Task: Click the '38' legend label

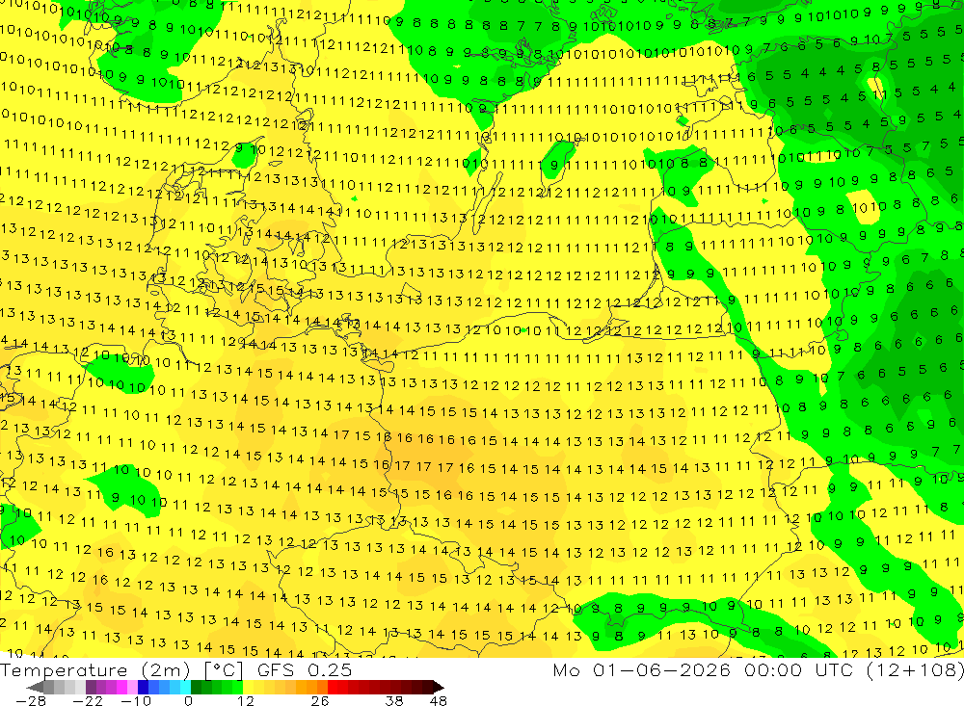Action: click(x=394, y=701)
